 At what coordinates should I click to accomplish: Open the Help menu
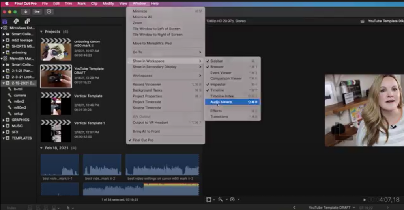pos(155,4)
